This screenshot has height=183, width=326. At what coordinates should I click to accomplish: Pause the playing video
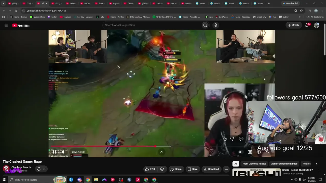pyautogui.click(x=54, y=152)
